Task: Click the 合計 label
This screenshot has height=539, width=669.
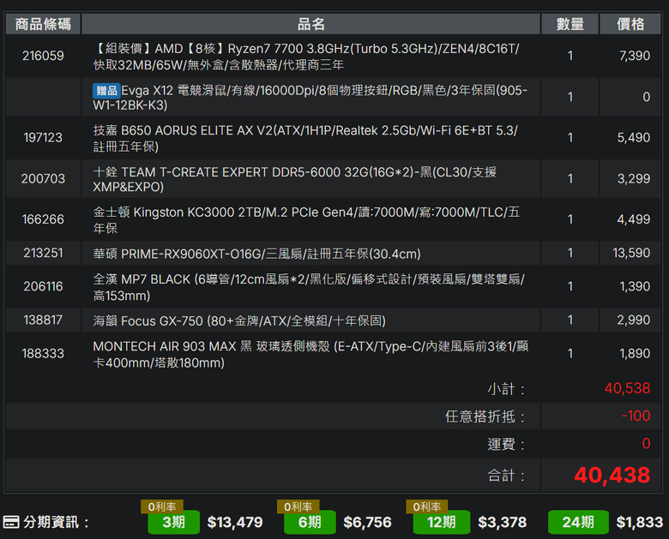Action: [506, 475]
